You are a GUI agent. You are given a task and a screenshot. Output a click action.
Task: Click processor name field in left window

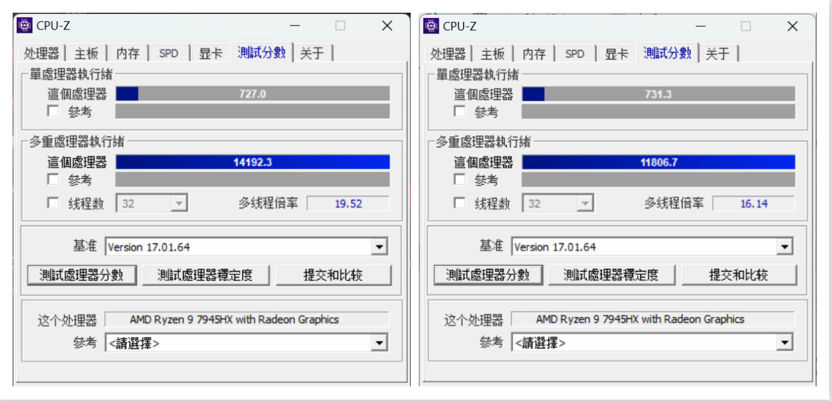246,320
